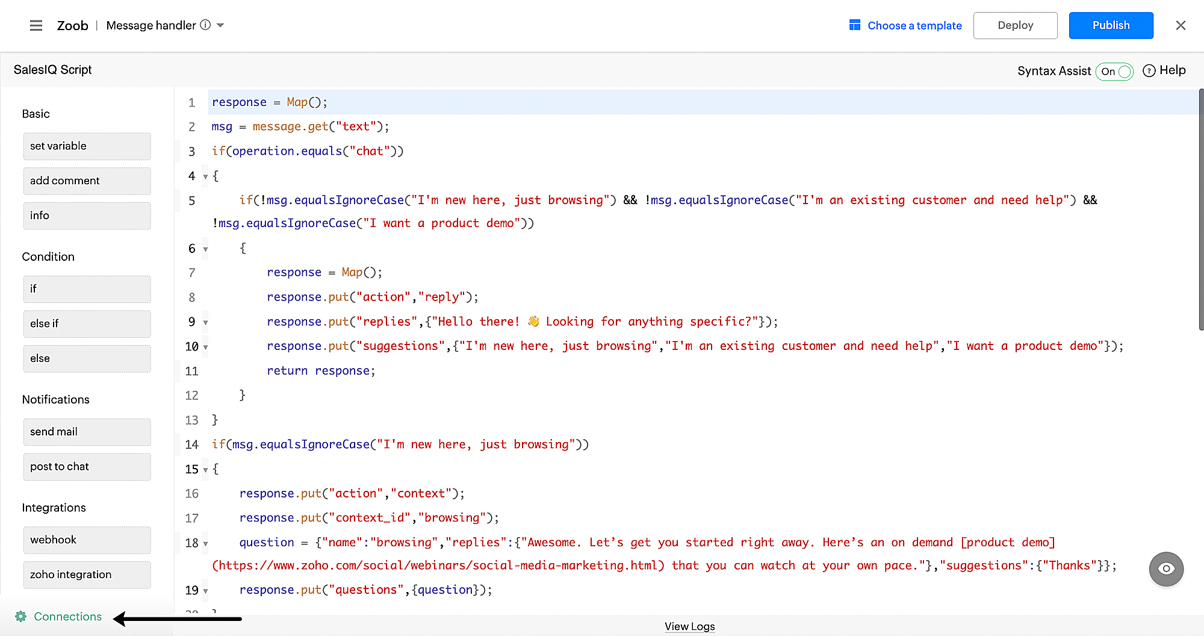Click the Help question mark icon
The width and height of the screenshot is (1204, 636).
click(x=1149, y=70)
